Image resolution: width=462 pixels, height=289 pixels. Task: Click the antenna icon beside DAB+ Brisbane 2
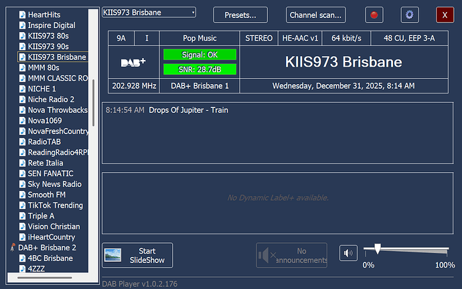click(13, 248)
